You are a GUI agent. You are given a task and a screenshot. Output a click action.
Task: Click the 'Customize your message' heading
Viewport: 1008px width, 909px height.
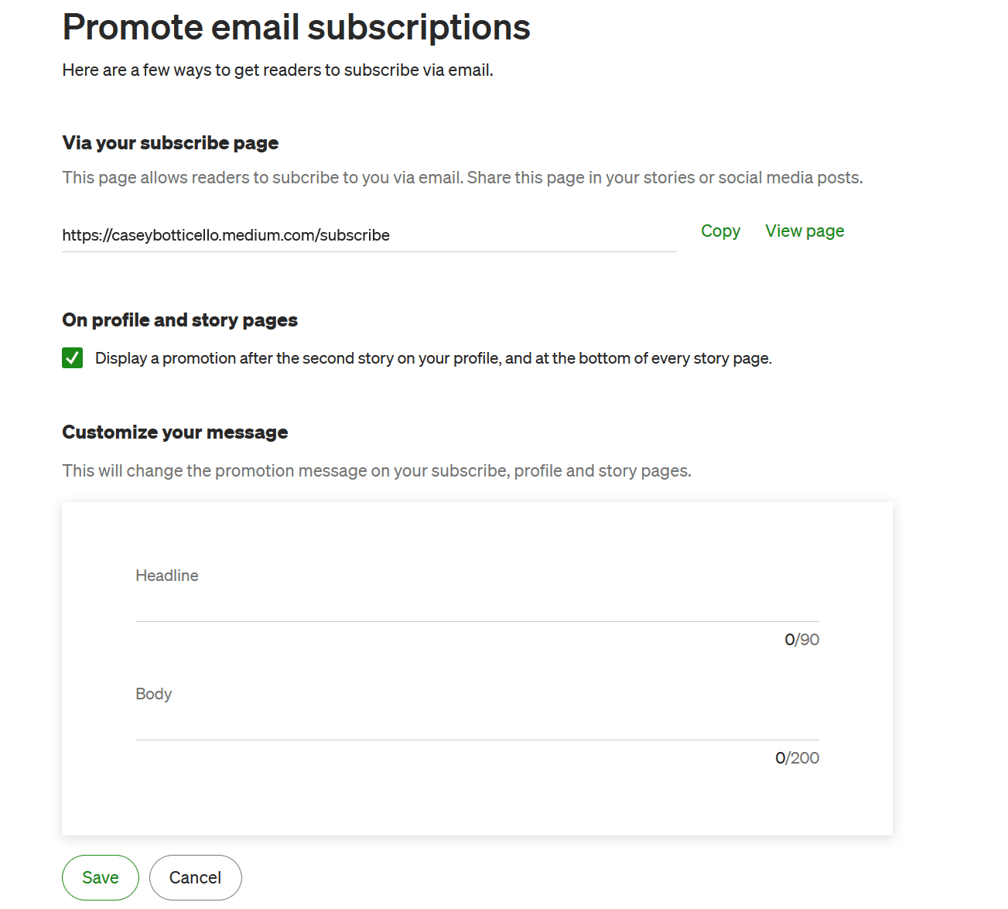[x=175, y=432]
